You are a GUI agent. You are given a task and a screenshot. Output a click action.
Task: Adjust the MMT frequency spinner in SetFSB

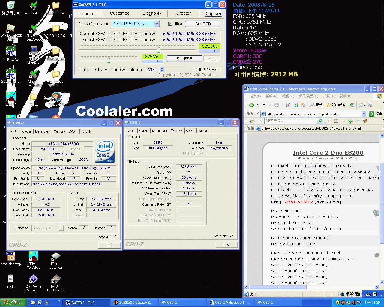[x=162, y=70]
